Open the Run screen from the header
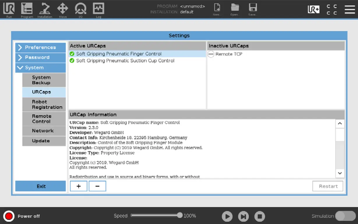 click(9, 10)
